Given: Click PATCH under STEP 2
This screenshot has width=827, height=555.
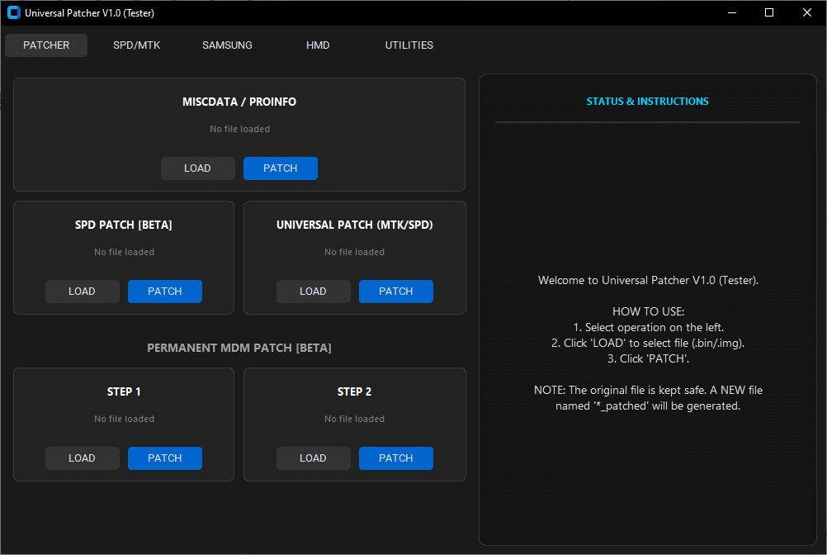Looking at the screenshot, I should pos(395,458).
